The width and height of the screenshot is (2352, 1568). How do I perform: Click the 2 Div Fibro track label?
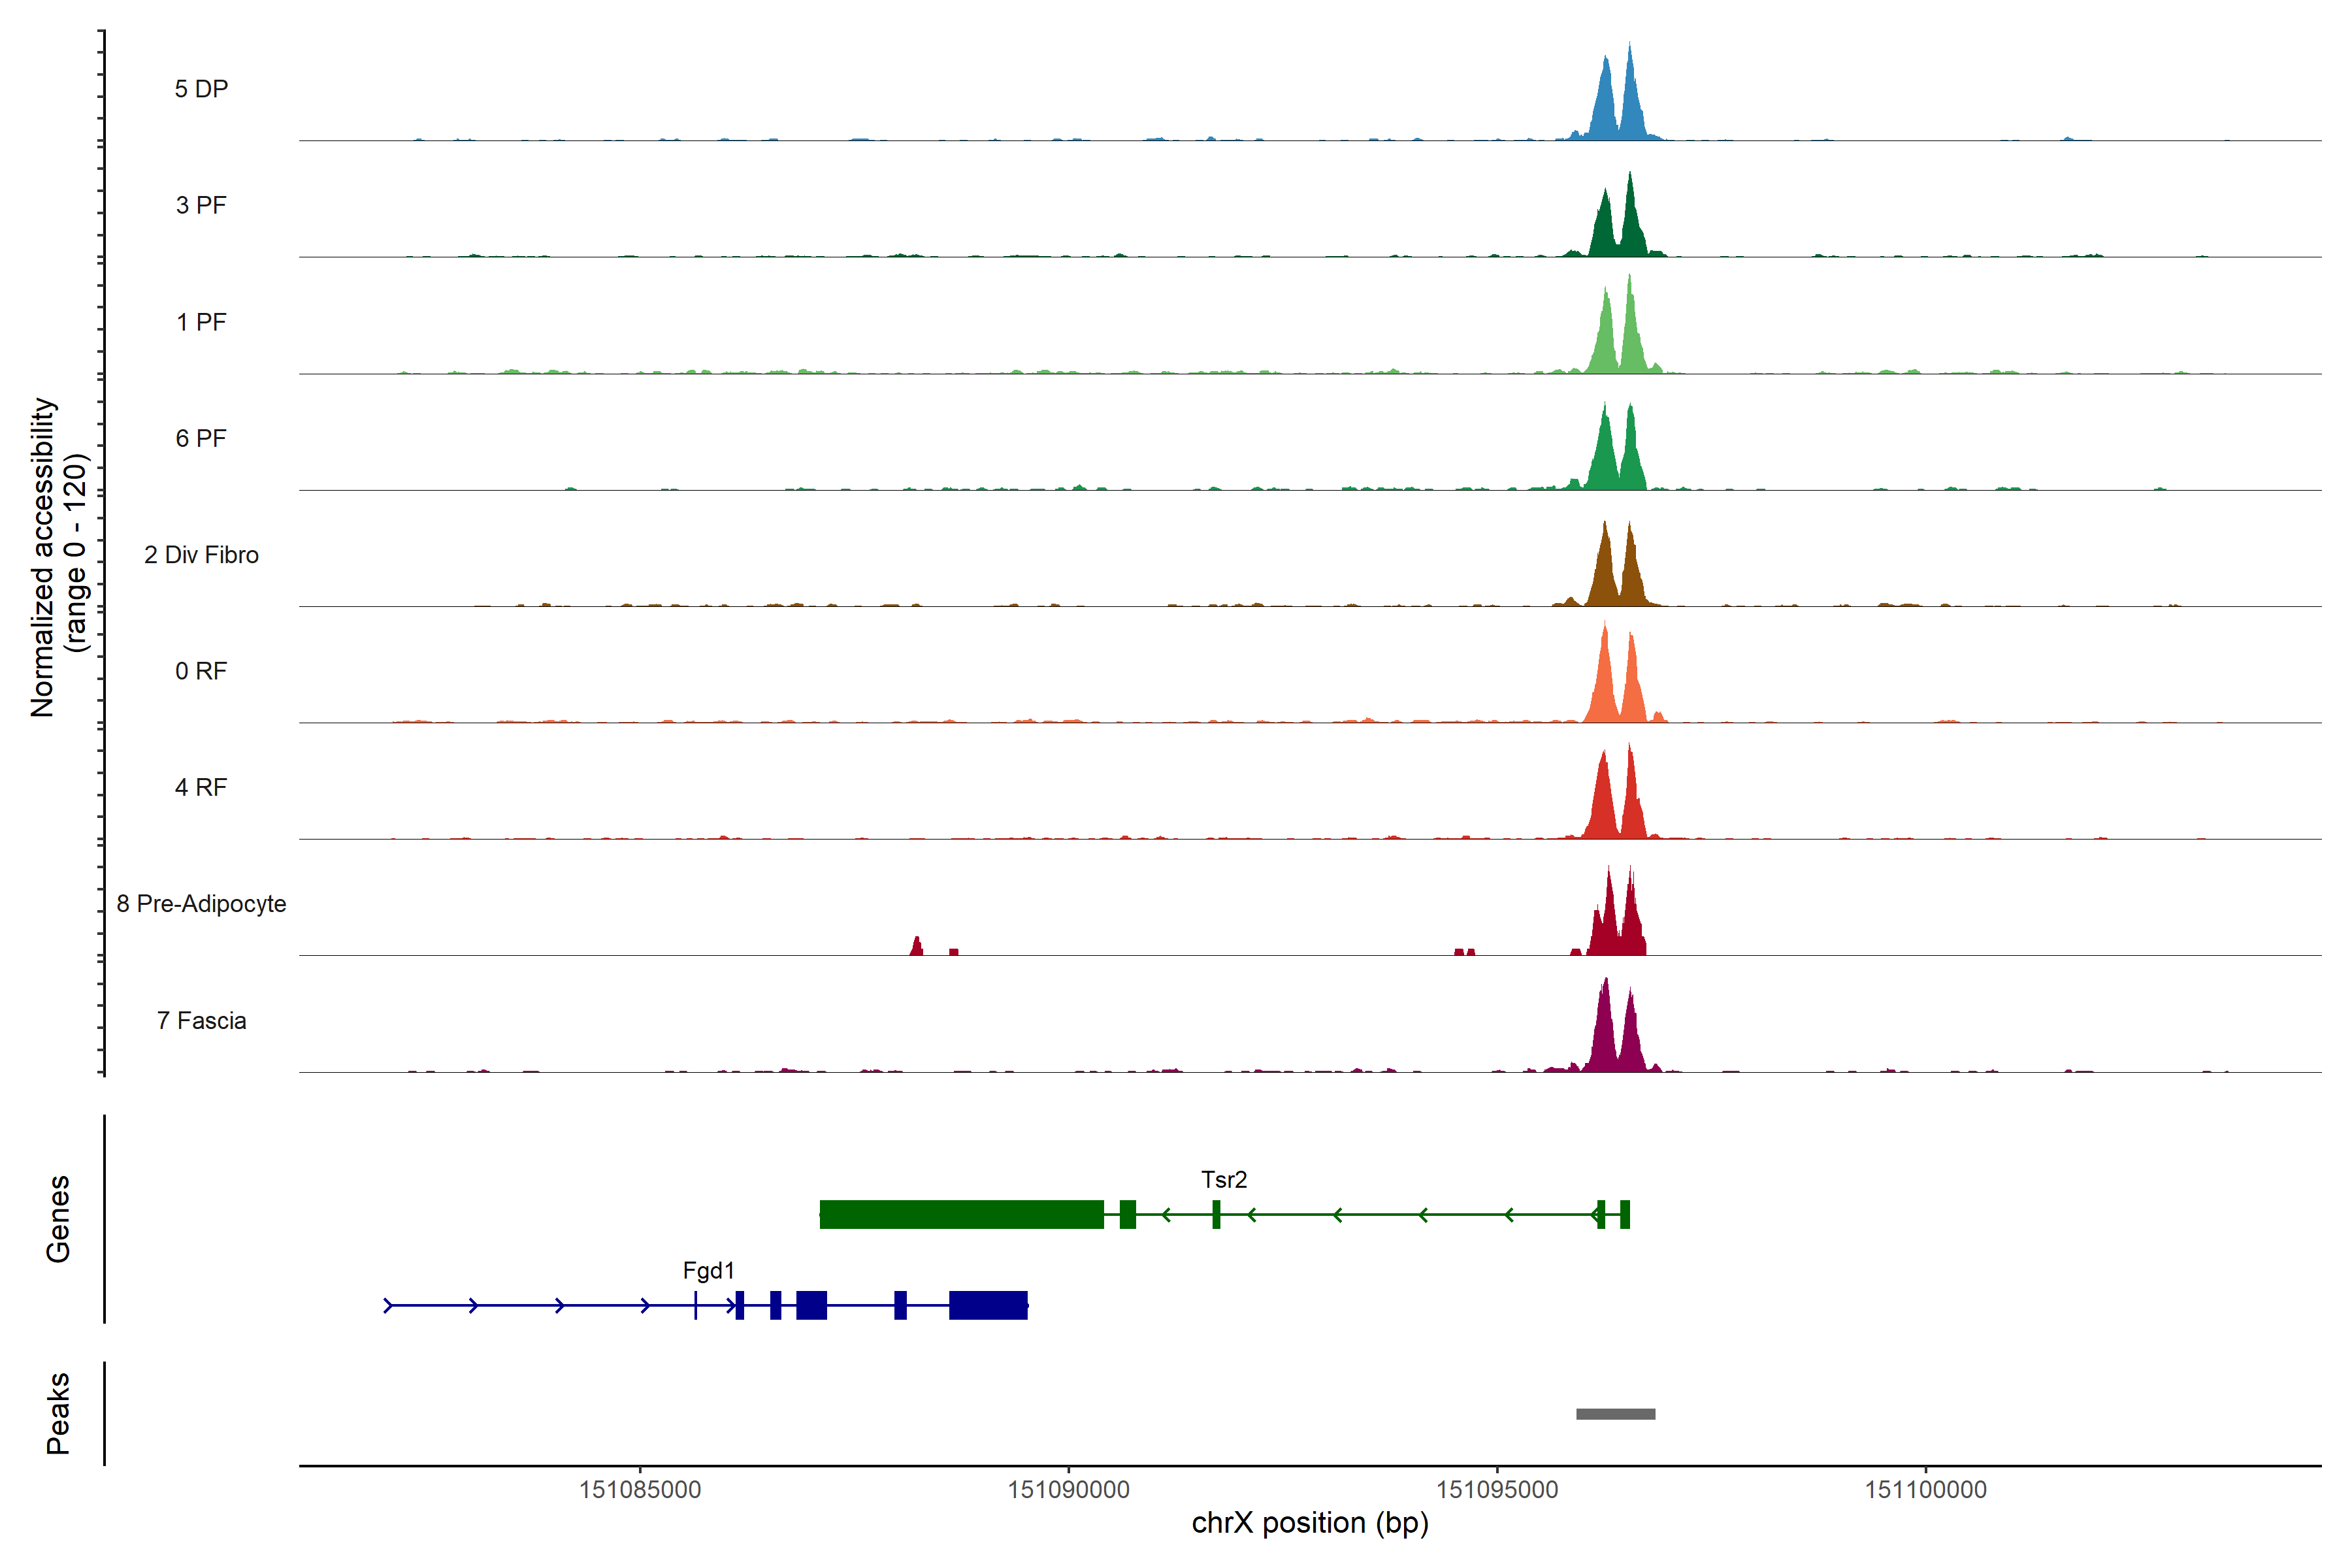201,554
